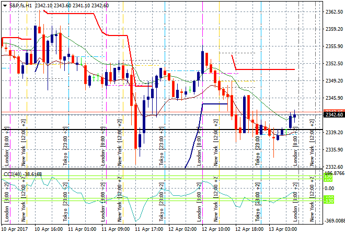Click the S&P,fs,H1 chart symbol title
This screenshot has width=345, height=235.
click(24, 5)
